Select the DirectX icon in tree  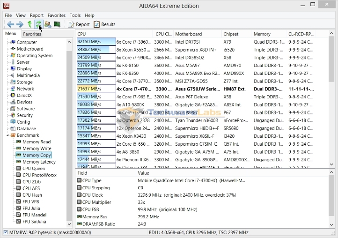click(x=13, y=95)
